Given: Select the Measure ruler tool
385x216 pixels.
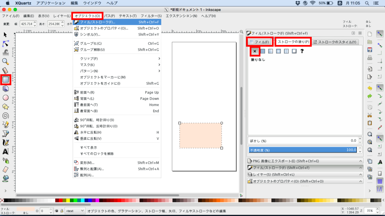Looking at the screenshot, I should [x=5, y=70].
